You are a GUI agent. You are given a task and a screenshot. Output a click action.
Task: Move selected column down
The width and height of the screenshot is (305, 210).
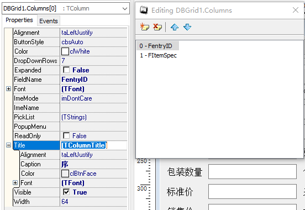pyautogui.click(x=187, y=27)
